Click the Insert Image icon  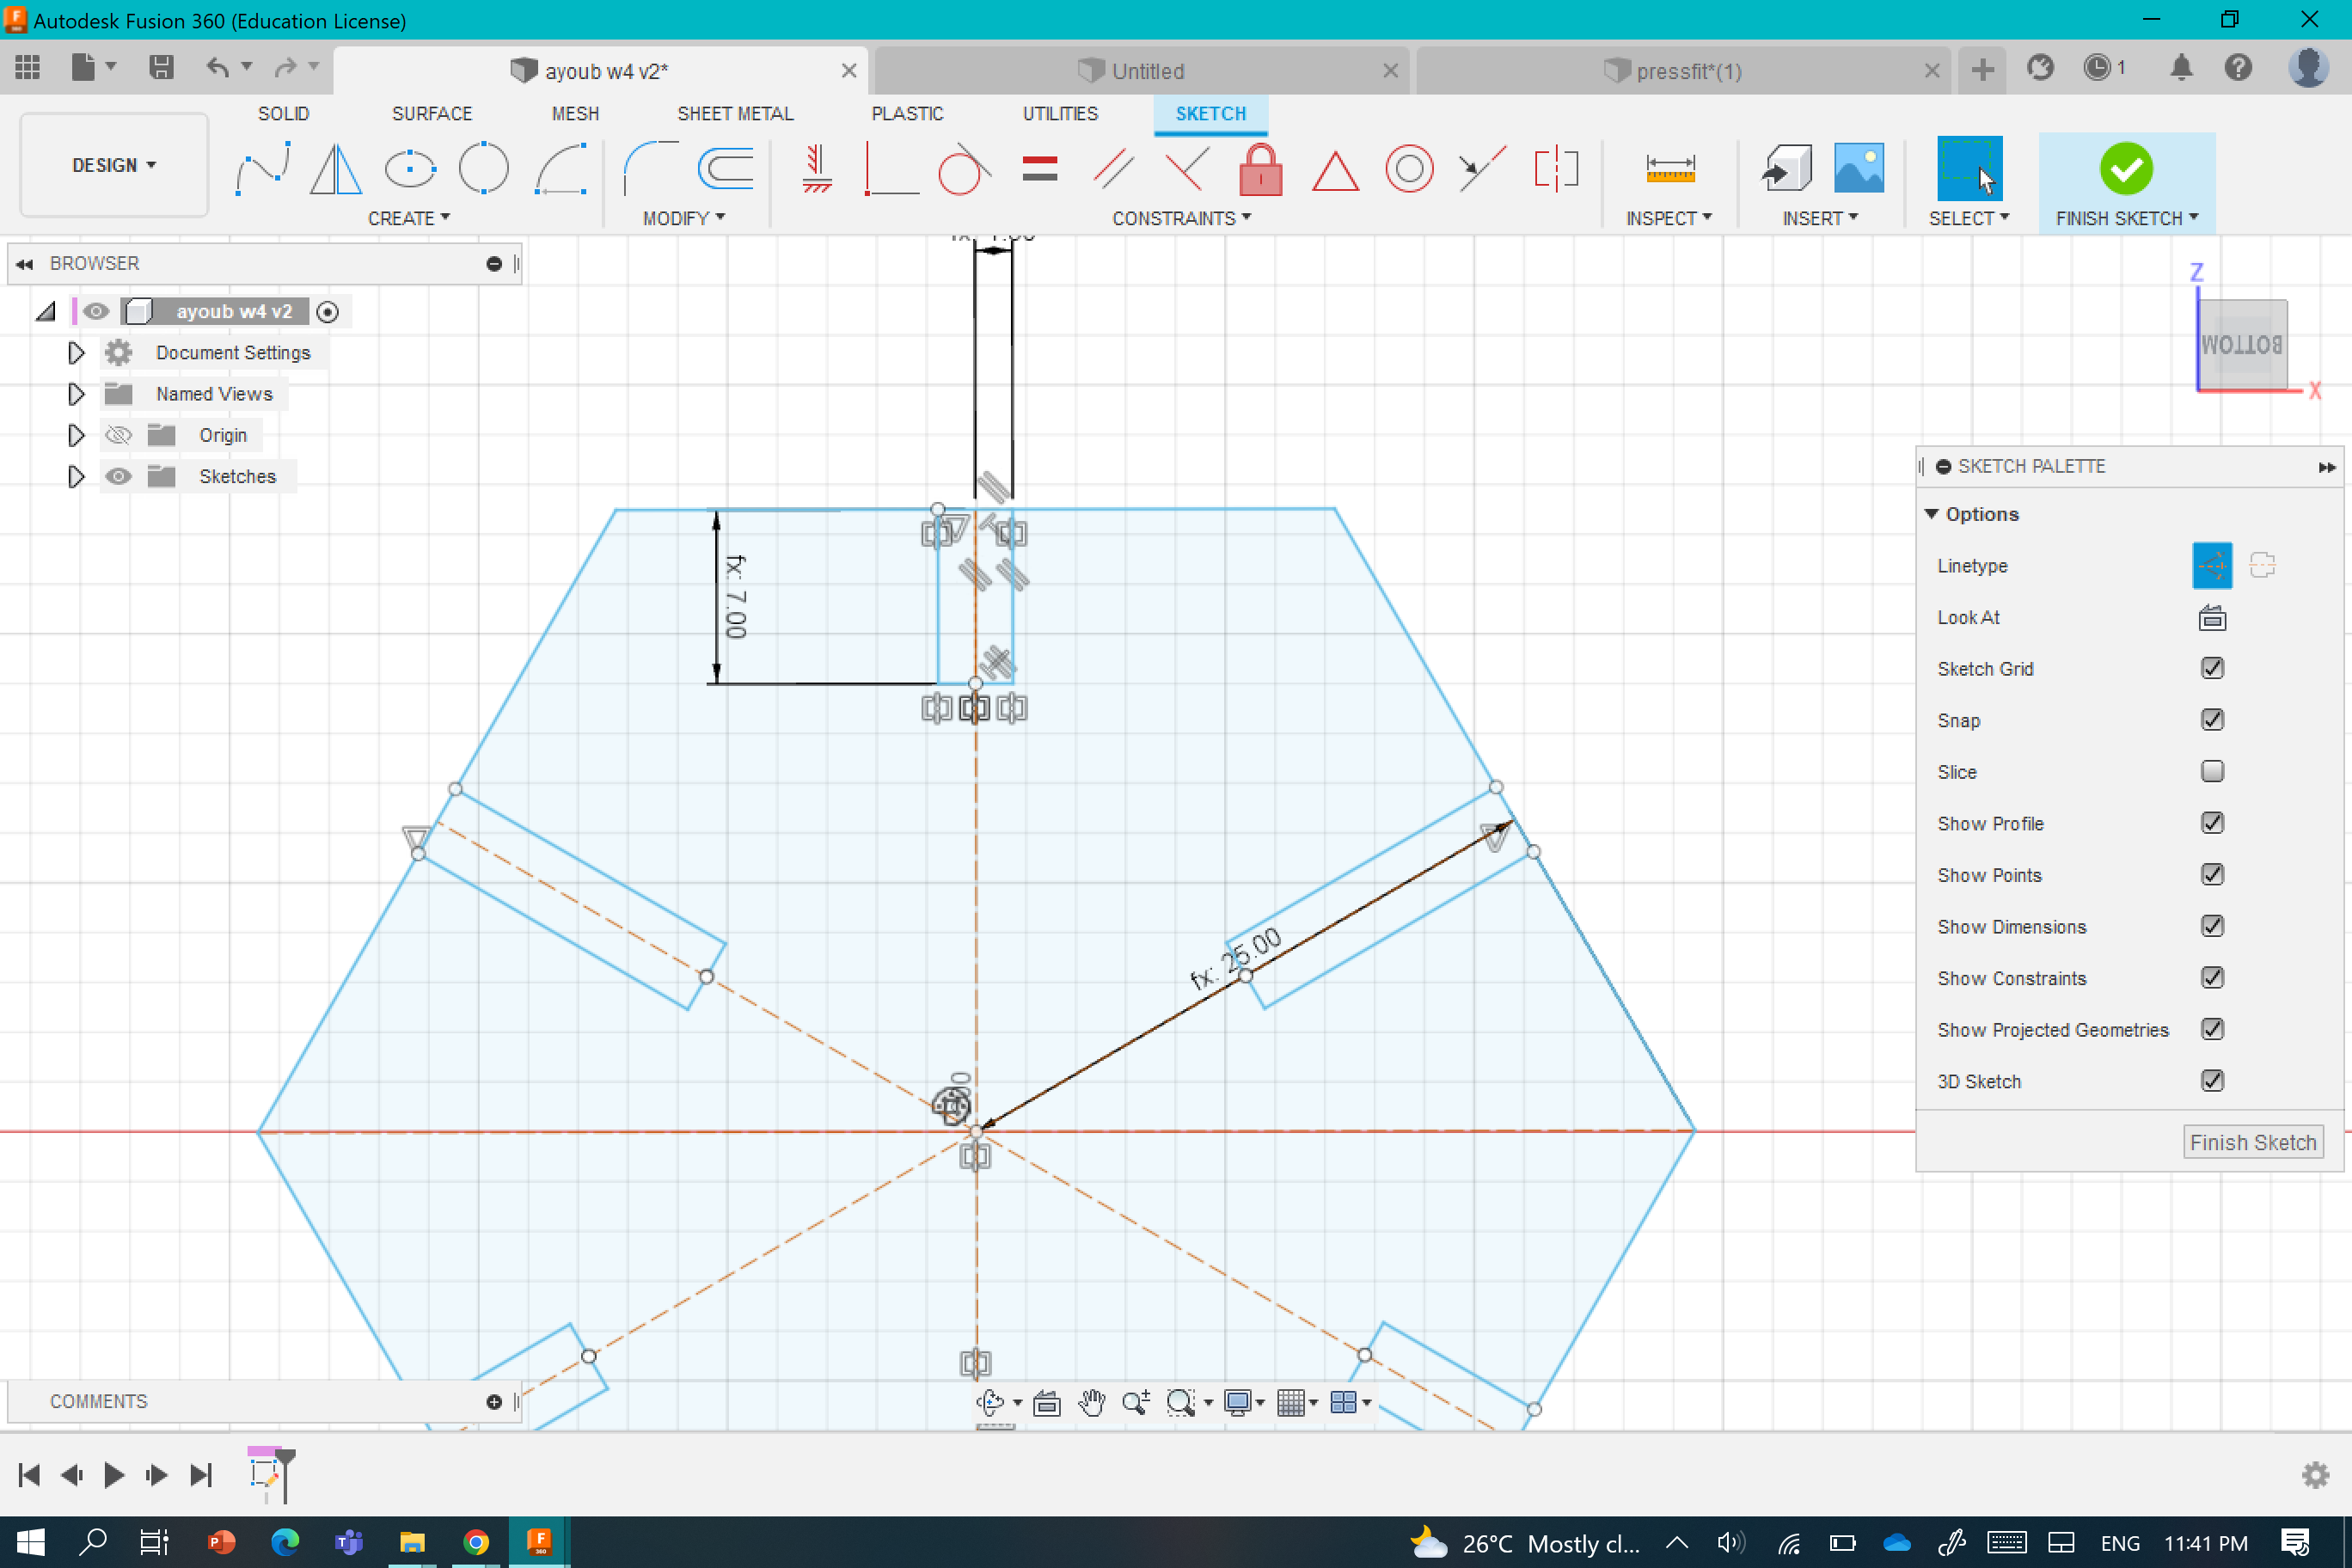point(1858,169)
